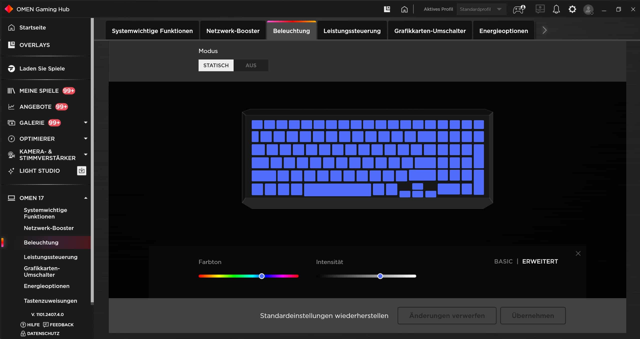Click the user account avatar icon

pos(588,10)
